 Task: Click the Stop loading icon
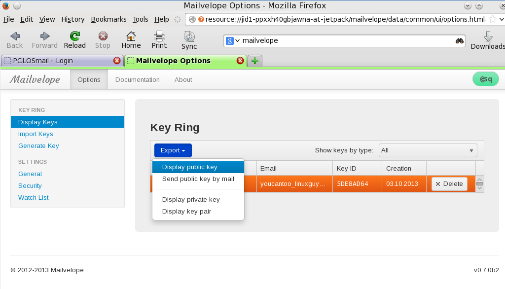(103, 36)
